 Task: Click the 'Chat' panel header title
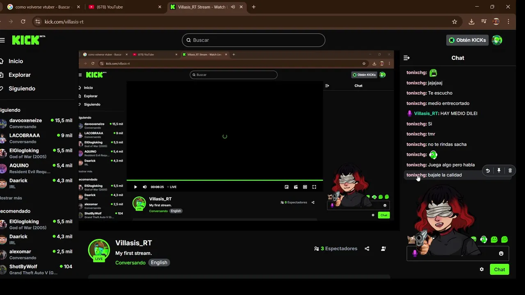458,58
